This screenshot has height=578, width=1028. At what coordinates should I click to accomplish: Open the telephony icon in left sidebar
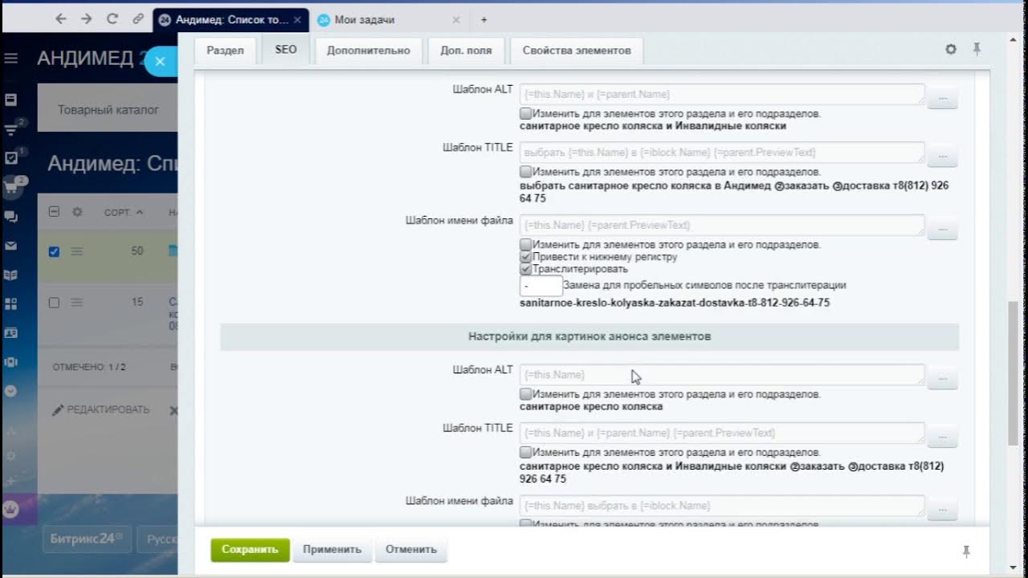click(x=11, y=361)
